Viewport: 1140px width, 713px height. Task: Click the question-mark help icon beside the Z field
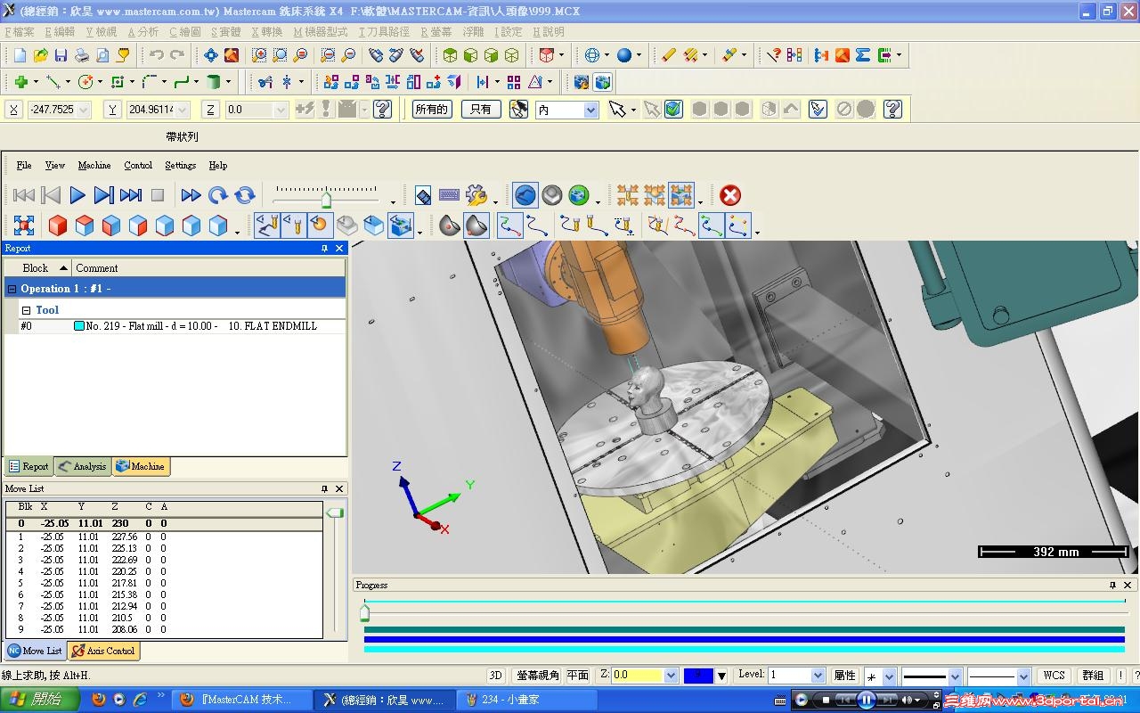click(x=383, y=110)
